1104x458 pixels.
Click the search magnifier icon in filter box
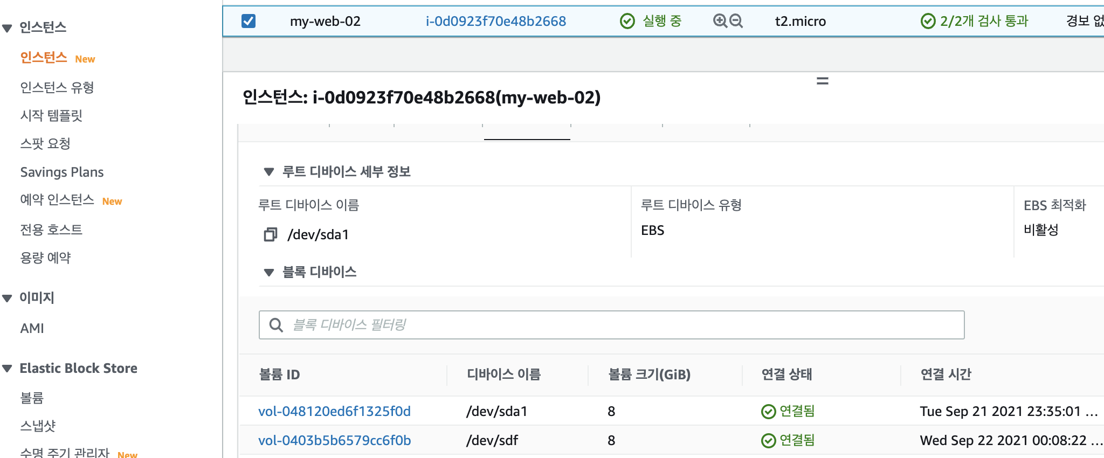(276, 325)
